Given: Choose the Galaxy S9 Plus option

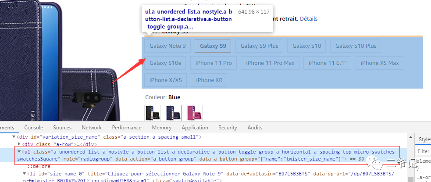Looking at the screenshot, I should point(260,46).
